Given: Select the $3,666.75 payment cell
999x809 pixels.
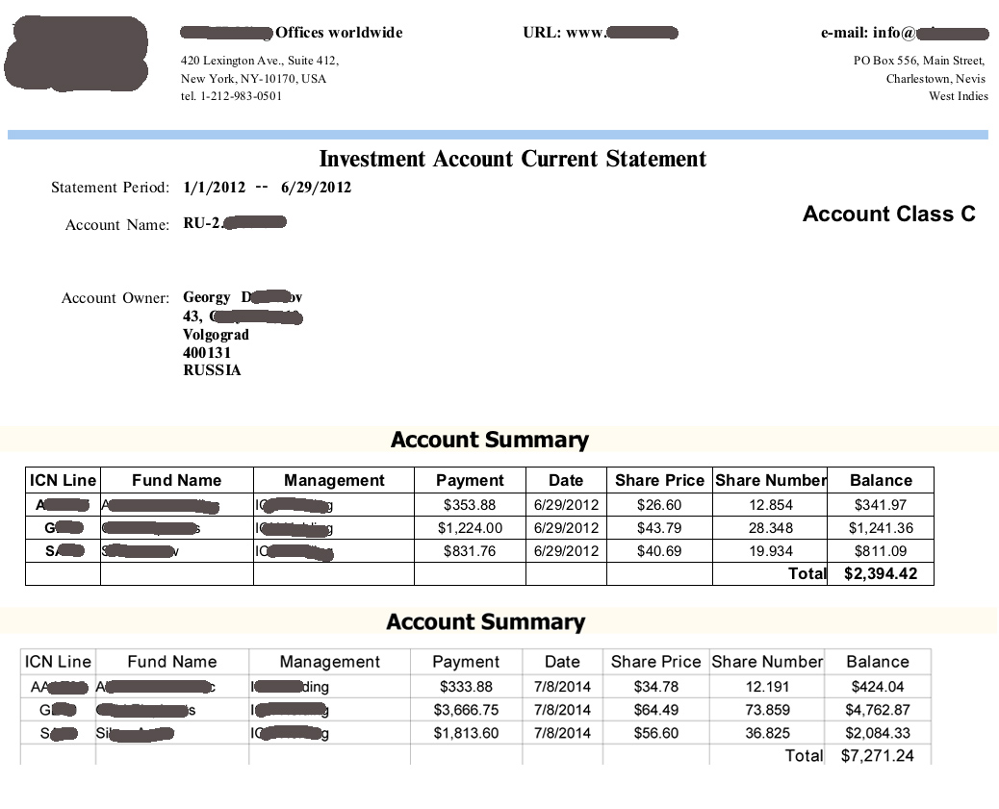Looking at the screenshot, I should tap(466, 710).
